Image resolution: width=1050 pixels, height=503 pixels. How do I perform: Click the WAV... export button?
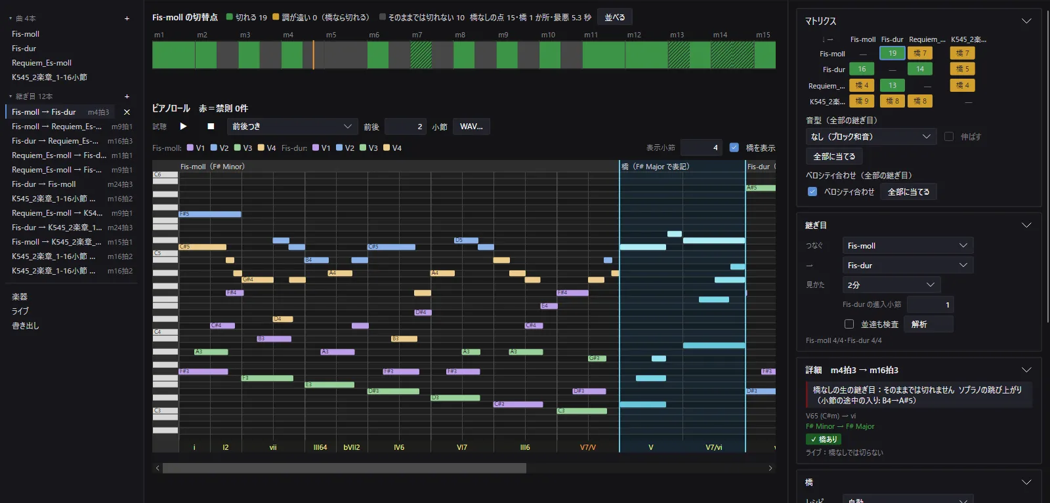coord(471,127)
